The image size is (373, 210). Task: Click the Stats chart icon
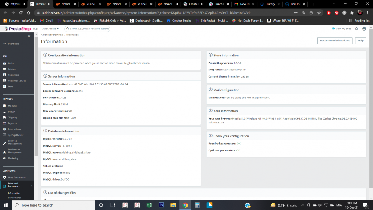(x=4, y=86)
